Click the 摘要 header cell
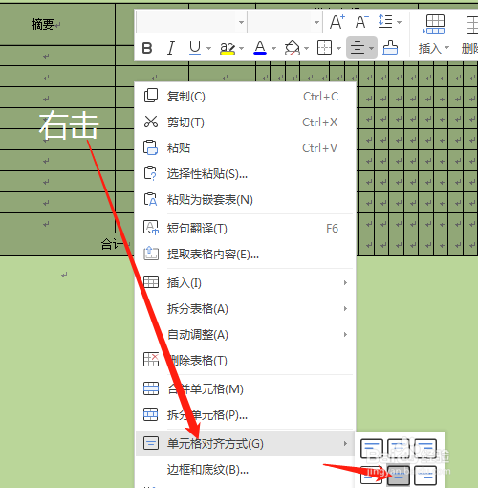 [57, 24]
